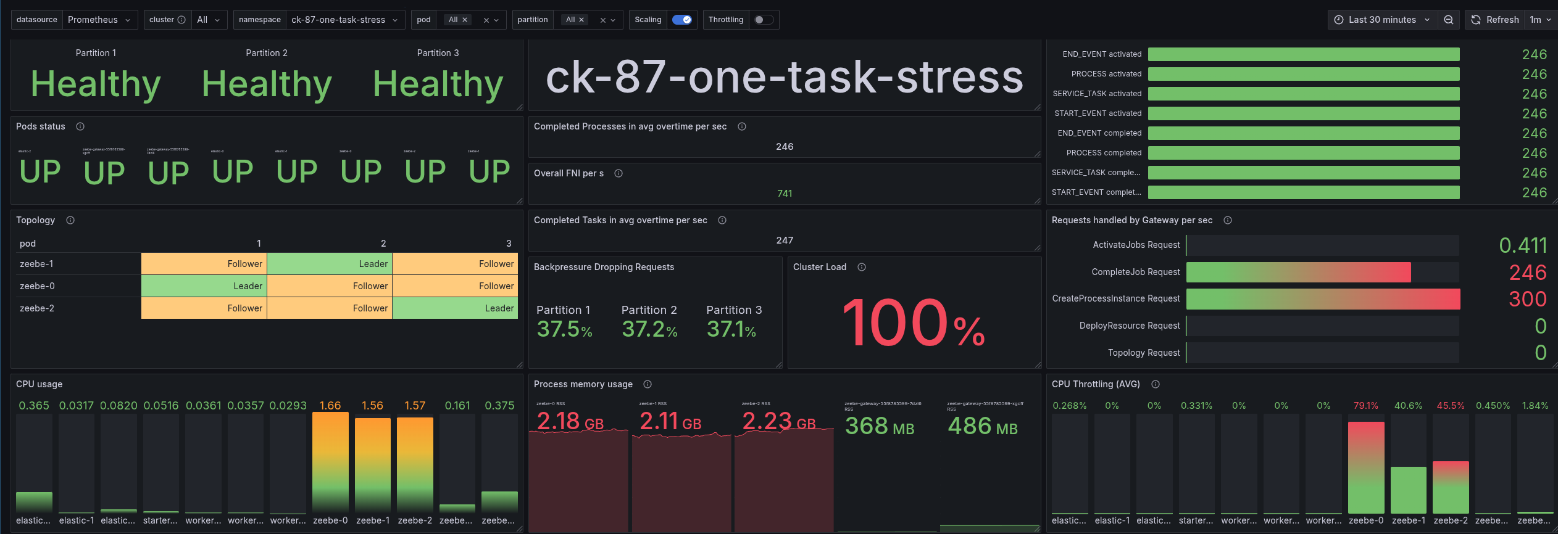Screen dimensions: 1558x534
Task: Open the datasource Prometheus dropdown
Action: pos(100,20)
